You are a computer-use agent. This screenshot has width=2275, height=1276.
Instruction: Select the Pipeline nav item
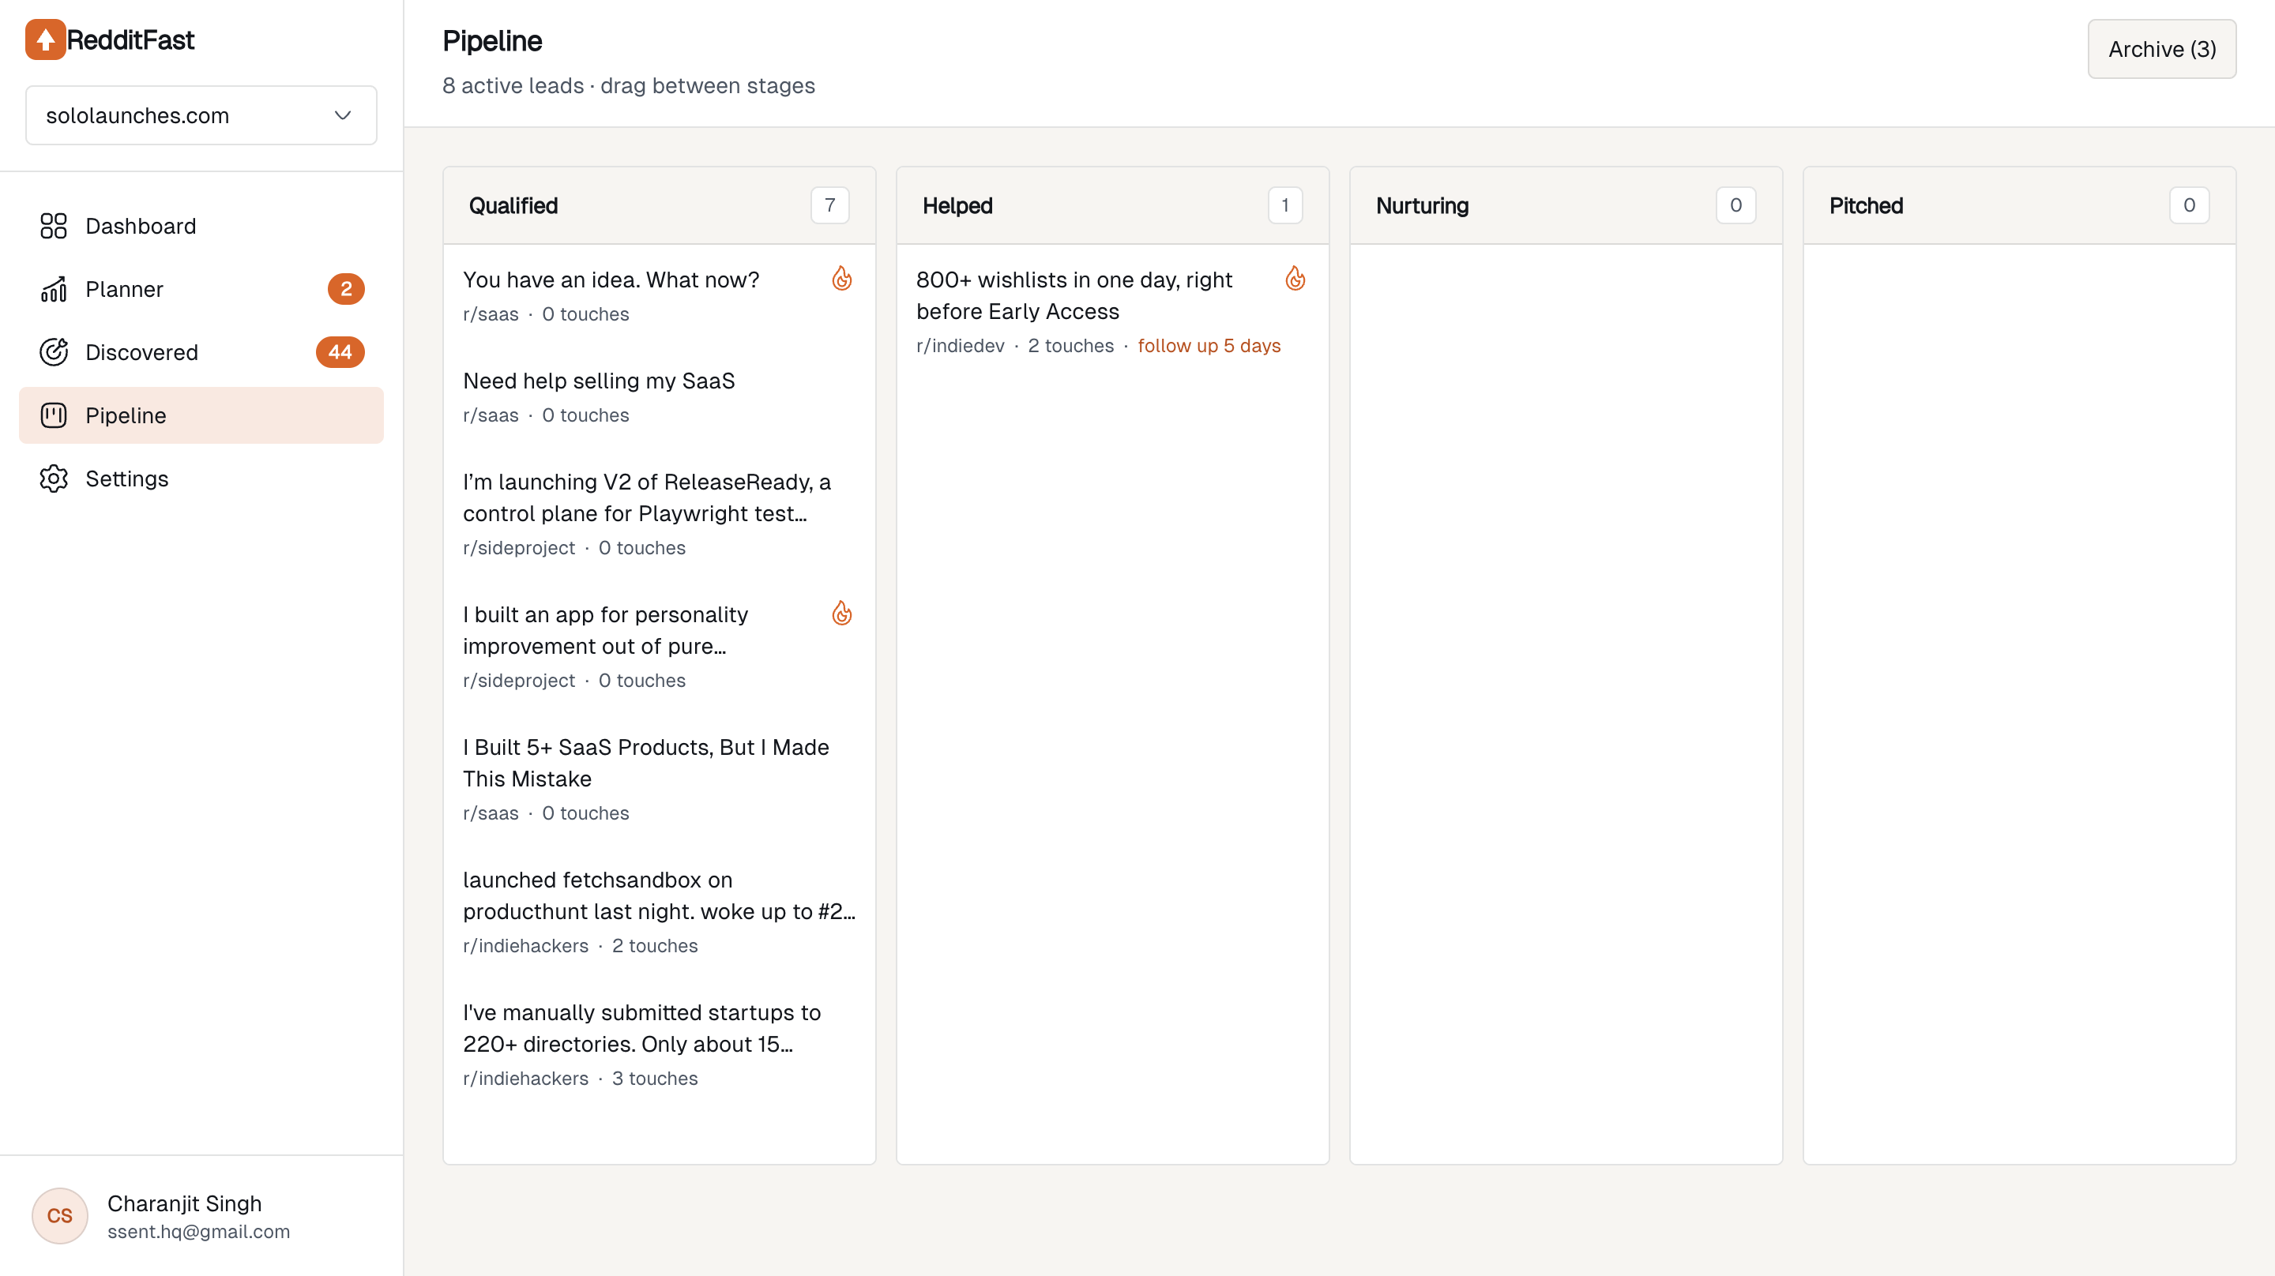coord(201,415)
